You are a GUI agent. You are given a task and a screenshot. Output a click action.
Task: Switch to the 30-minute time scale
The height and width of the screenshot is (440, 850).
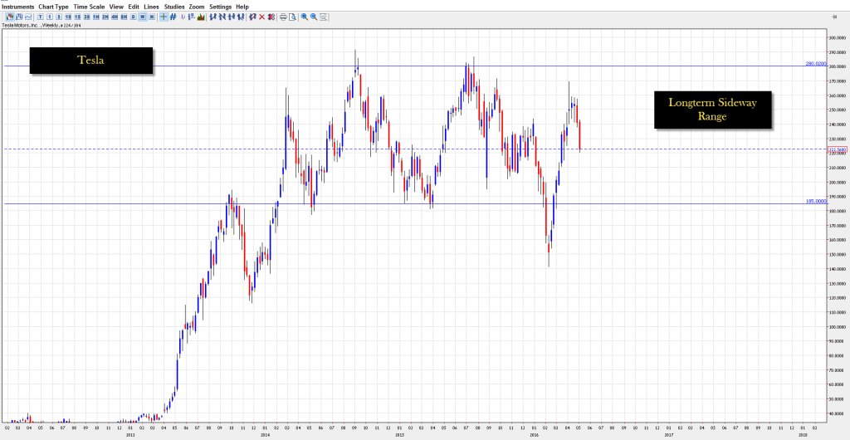tap(86, 17)
